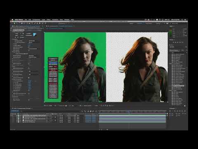Viewport: 198px width, 149px height.
Task: Open the Apple menu
Action: tap(12, 19)
